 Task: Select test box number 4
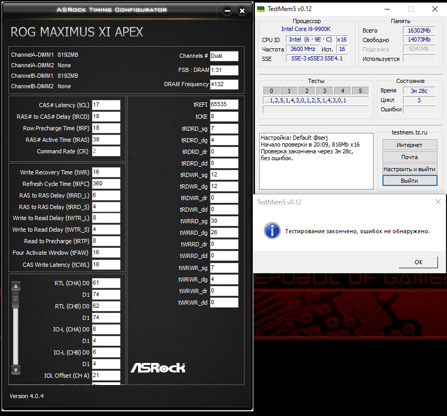tap(343, 91)
